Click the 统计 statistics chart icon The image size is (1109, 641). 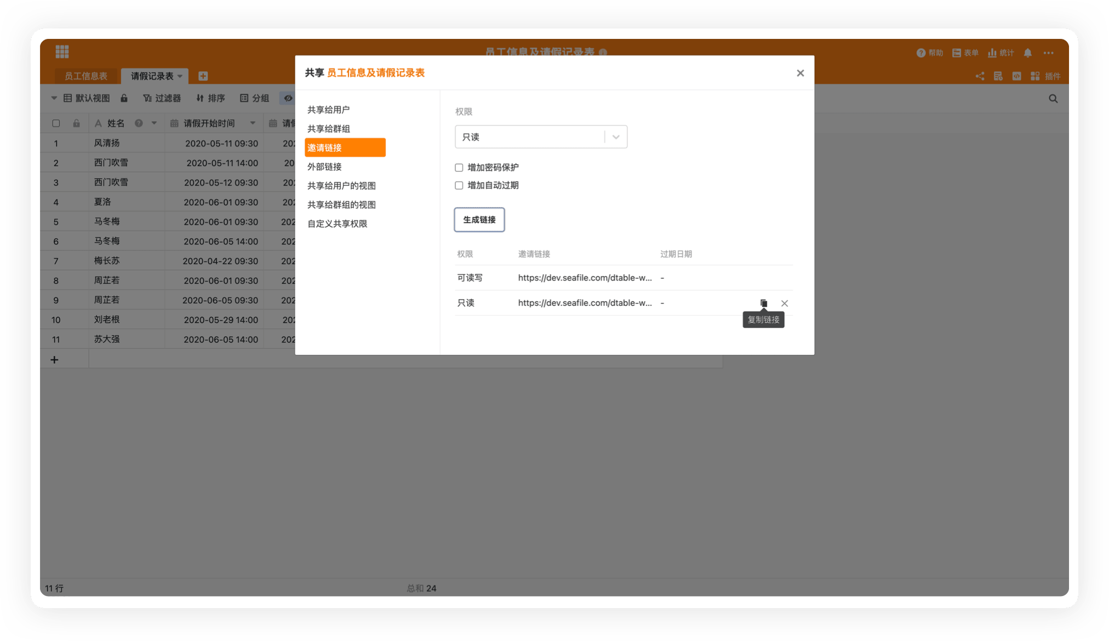point(992,53)
